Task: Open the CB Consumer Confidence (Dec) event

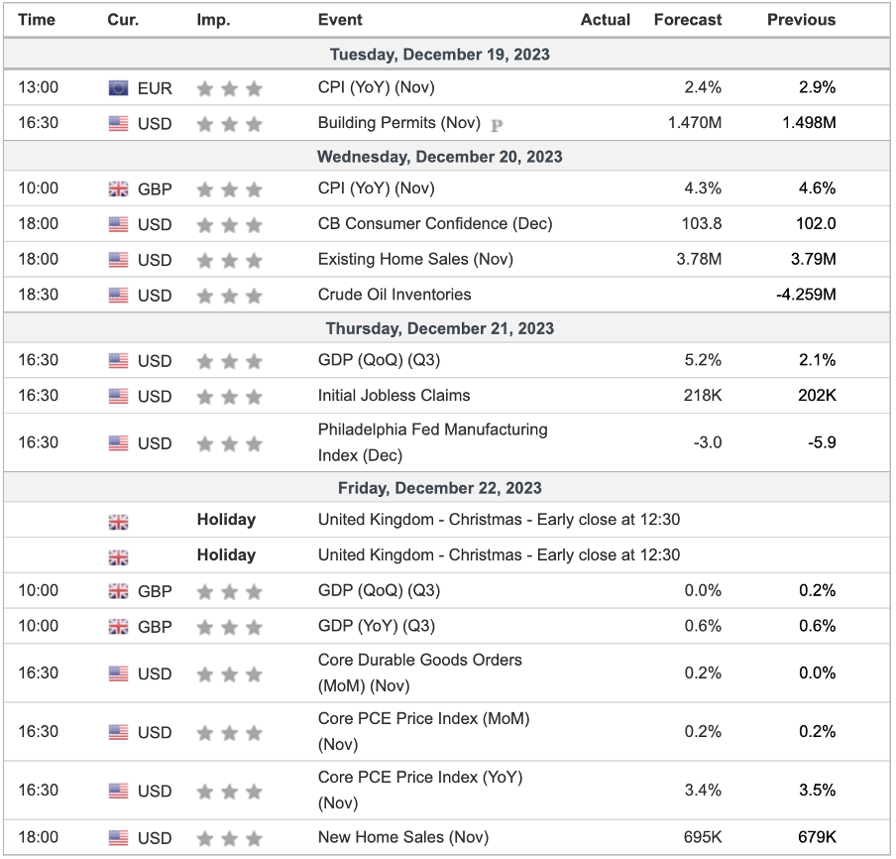Action: pos(435,223)
